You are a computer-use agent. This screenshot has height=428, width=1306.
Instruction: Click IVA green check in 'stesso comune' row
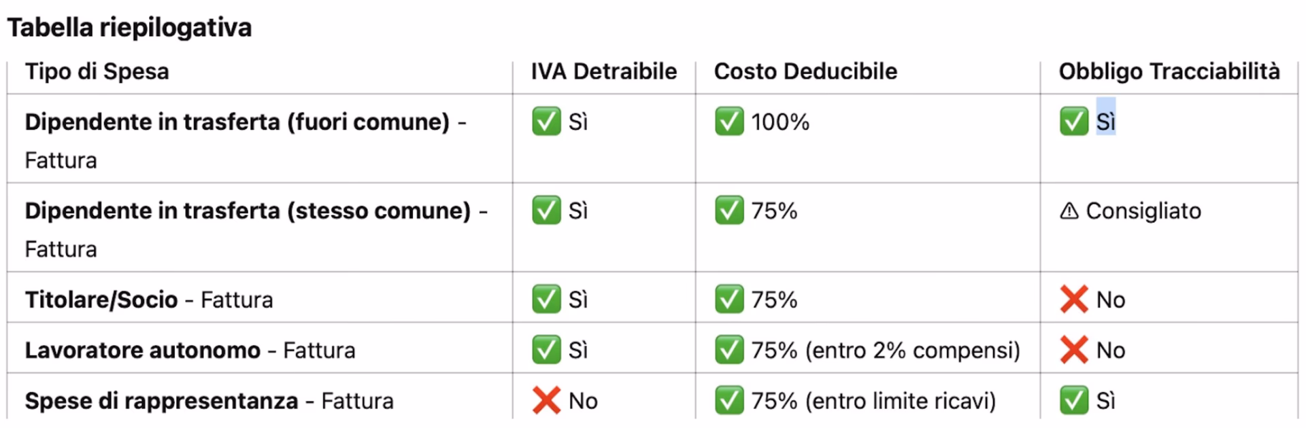[546, 211]
